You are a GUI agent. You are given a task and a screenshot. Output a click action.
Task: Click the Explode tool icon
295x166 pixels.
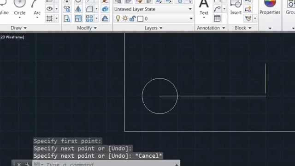(x=105, y=9)
